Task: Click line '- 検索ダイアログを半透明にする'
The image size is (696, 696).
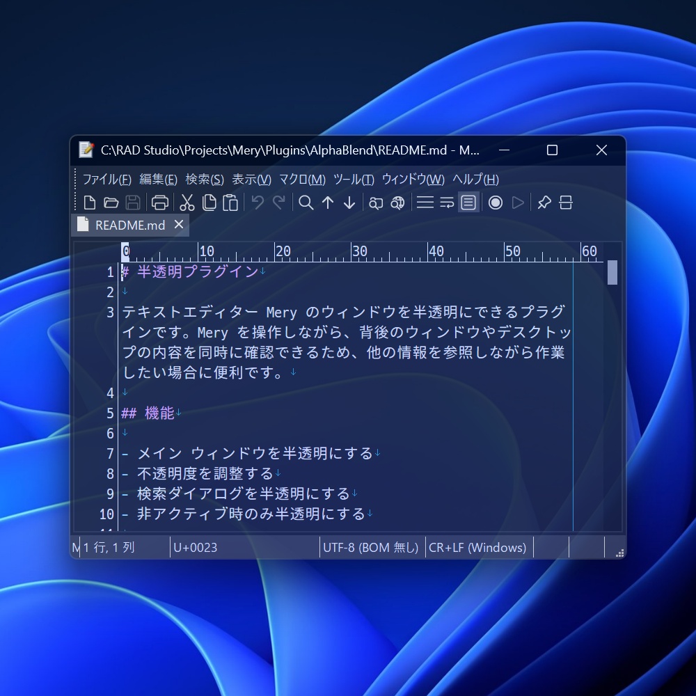Action: pos(236,493)
